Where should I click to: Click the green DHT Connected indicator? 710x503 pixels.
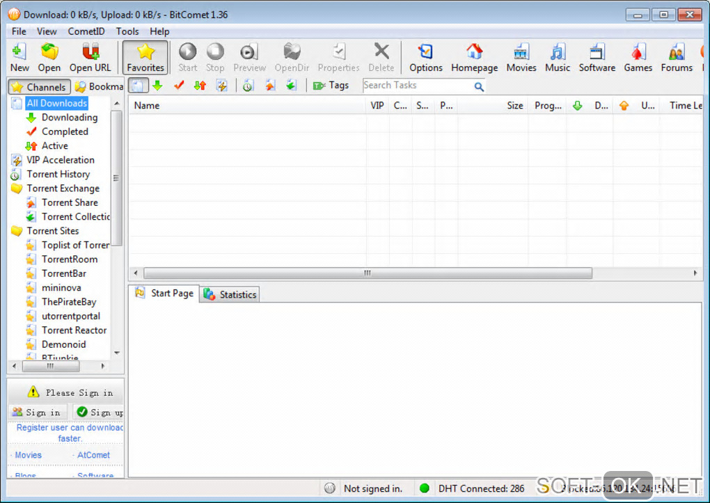point(425,488)
